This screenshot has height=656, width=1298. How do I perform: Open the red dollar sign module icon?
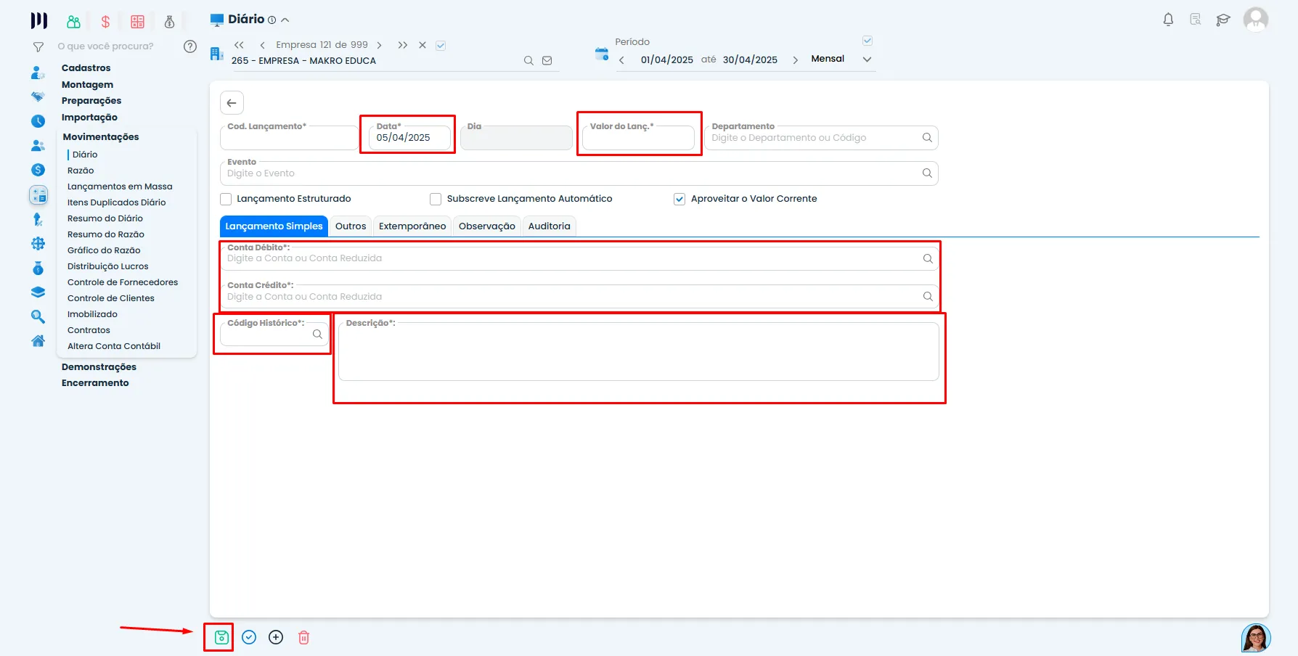tap(105, 22)
